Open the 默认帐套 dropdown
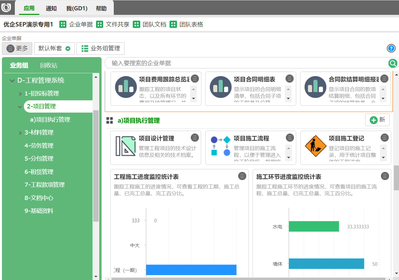 click(x=54, y=48)
